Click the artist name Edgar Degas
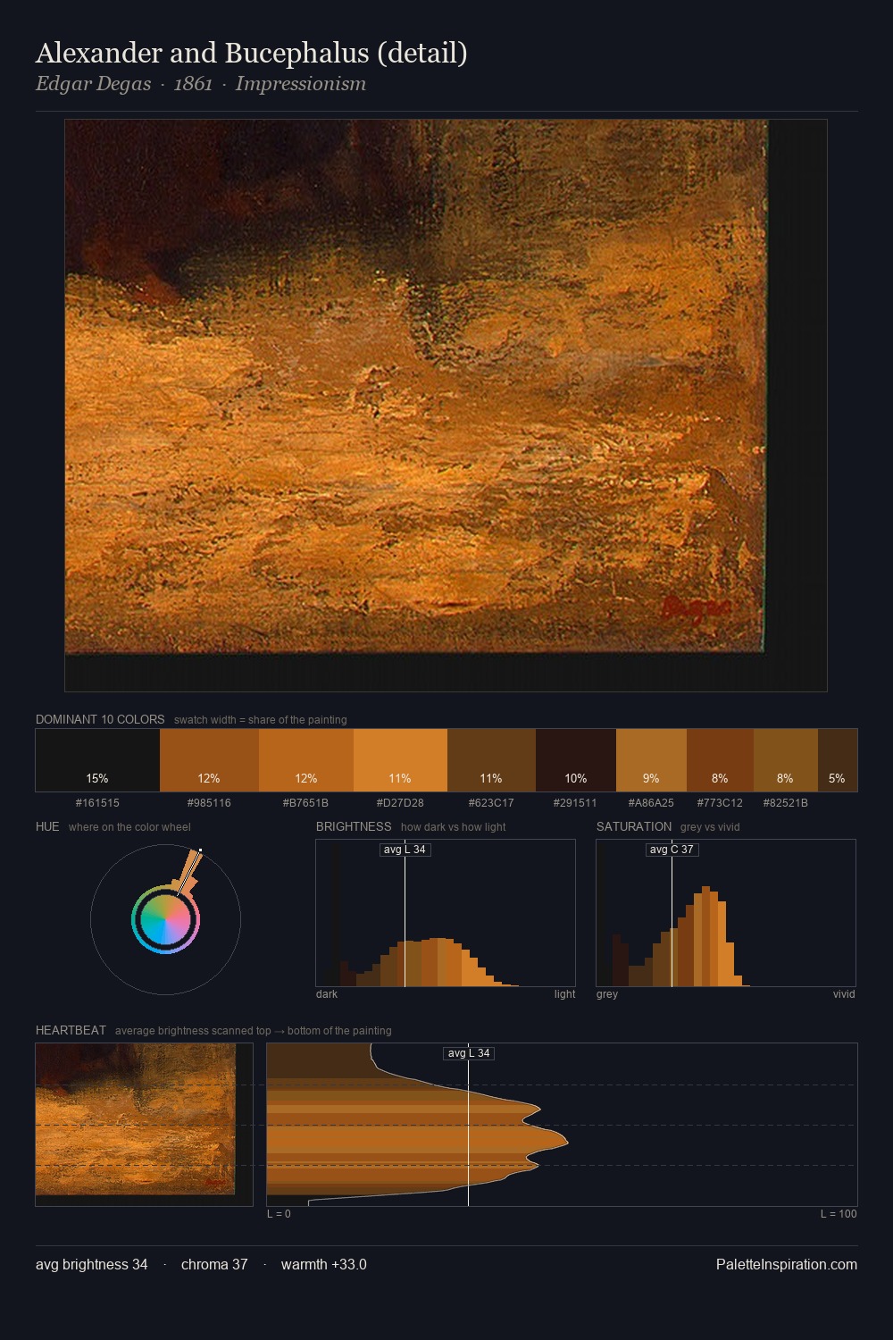This screenshot has height=1340, width=893. [x=94, y=84]
